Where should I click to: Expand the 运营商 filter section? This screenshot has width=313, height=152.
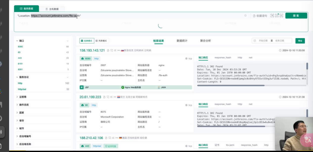click(x=23, y=97)
